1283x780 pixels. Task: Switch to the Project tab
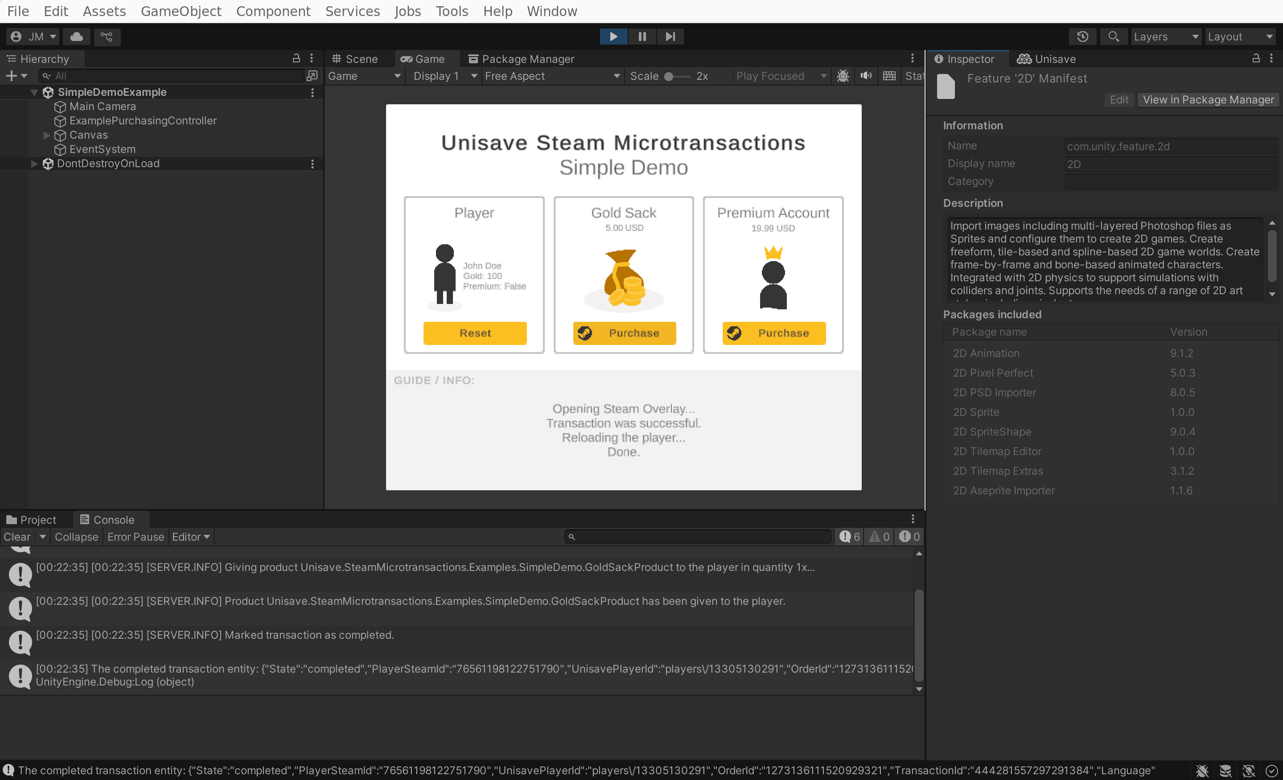31,520
